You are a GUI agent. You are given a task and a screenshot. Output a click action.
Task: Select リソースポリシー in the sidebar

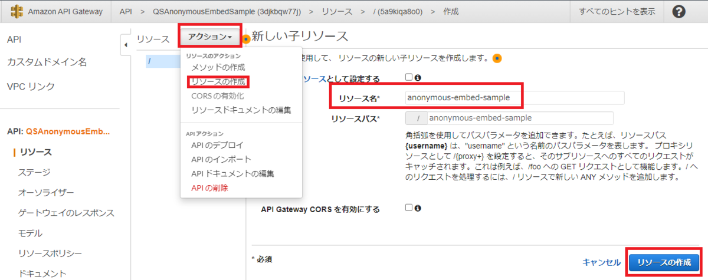tap(50, 253)
